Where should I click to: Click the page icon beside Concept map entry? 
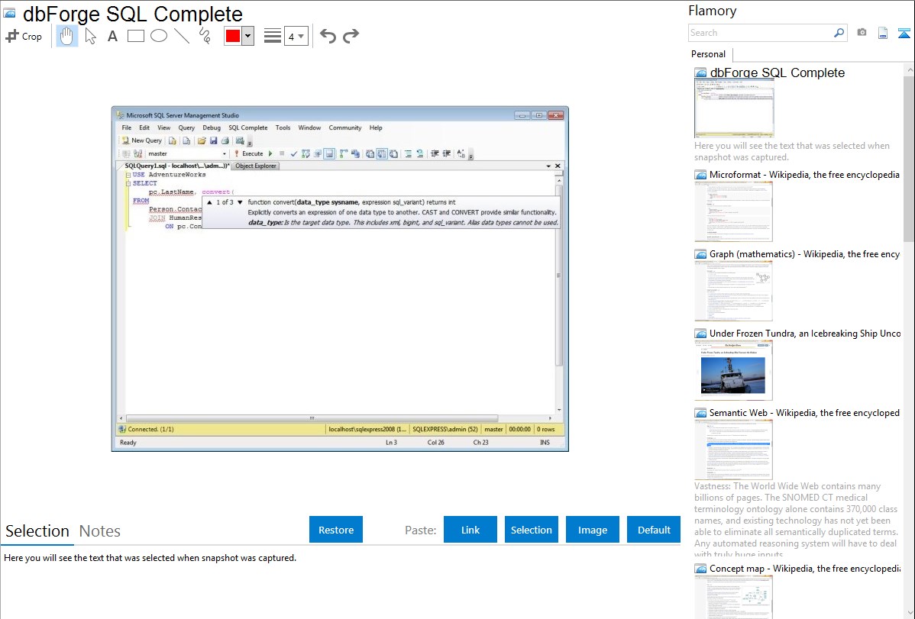click(701, 569)
